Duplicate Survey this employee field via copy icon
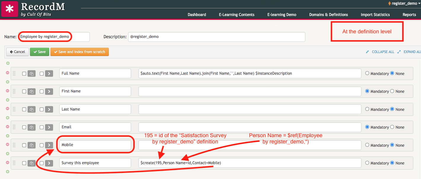Viewport: 421px width, 179px height. click(31, 163)
